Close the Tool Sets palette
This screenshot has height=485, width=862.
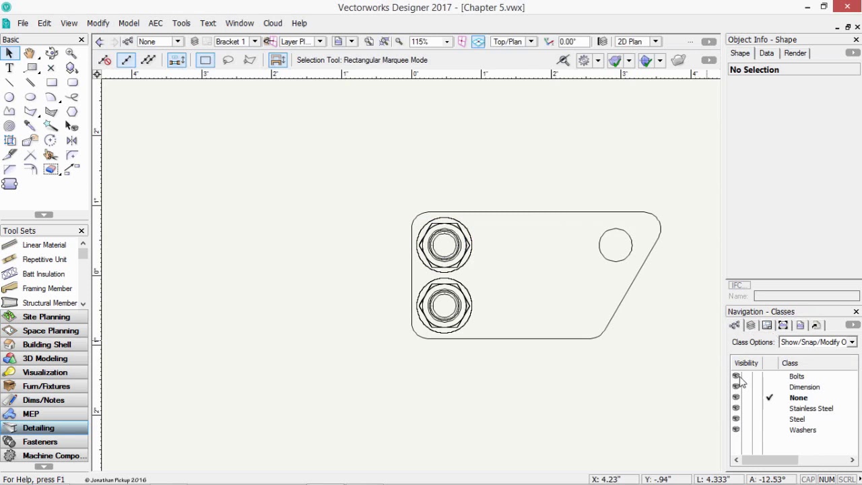(x=81, y=230)
